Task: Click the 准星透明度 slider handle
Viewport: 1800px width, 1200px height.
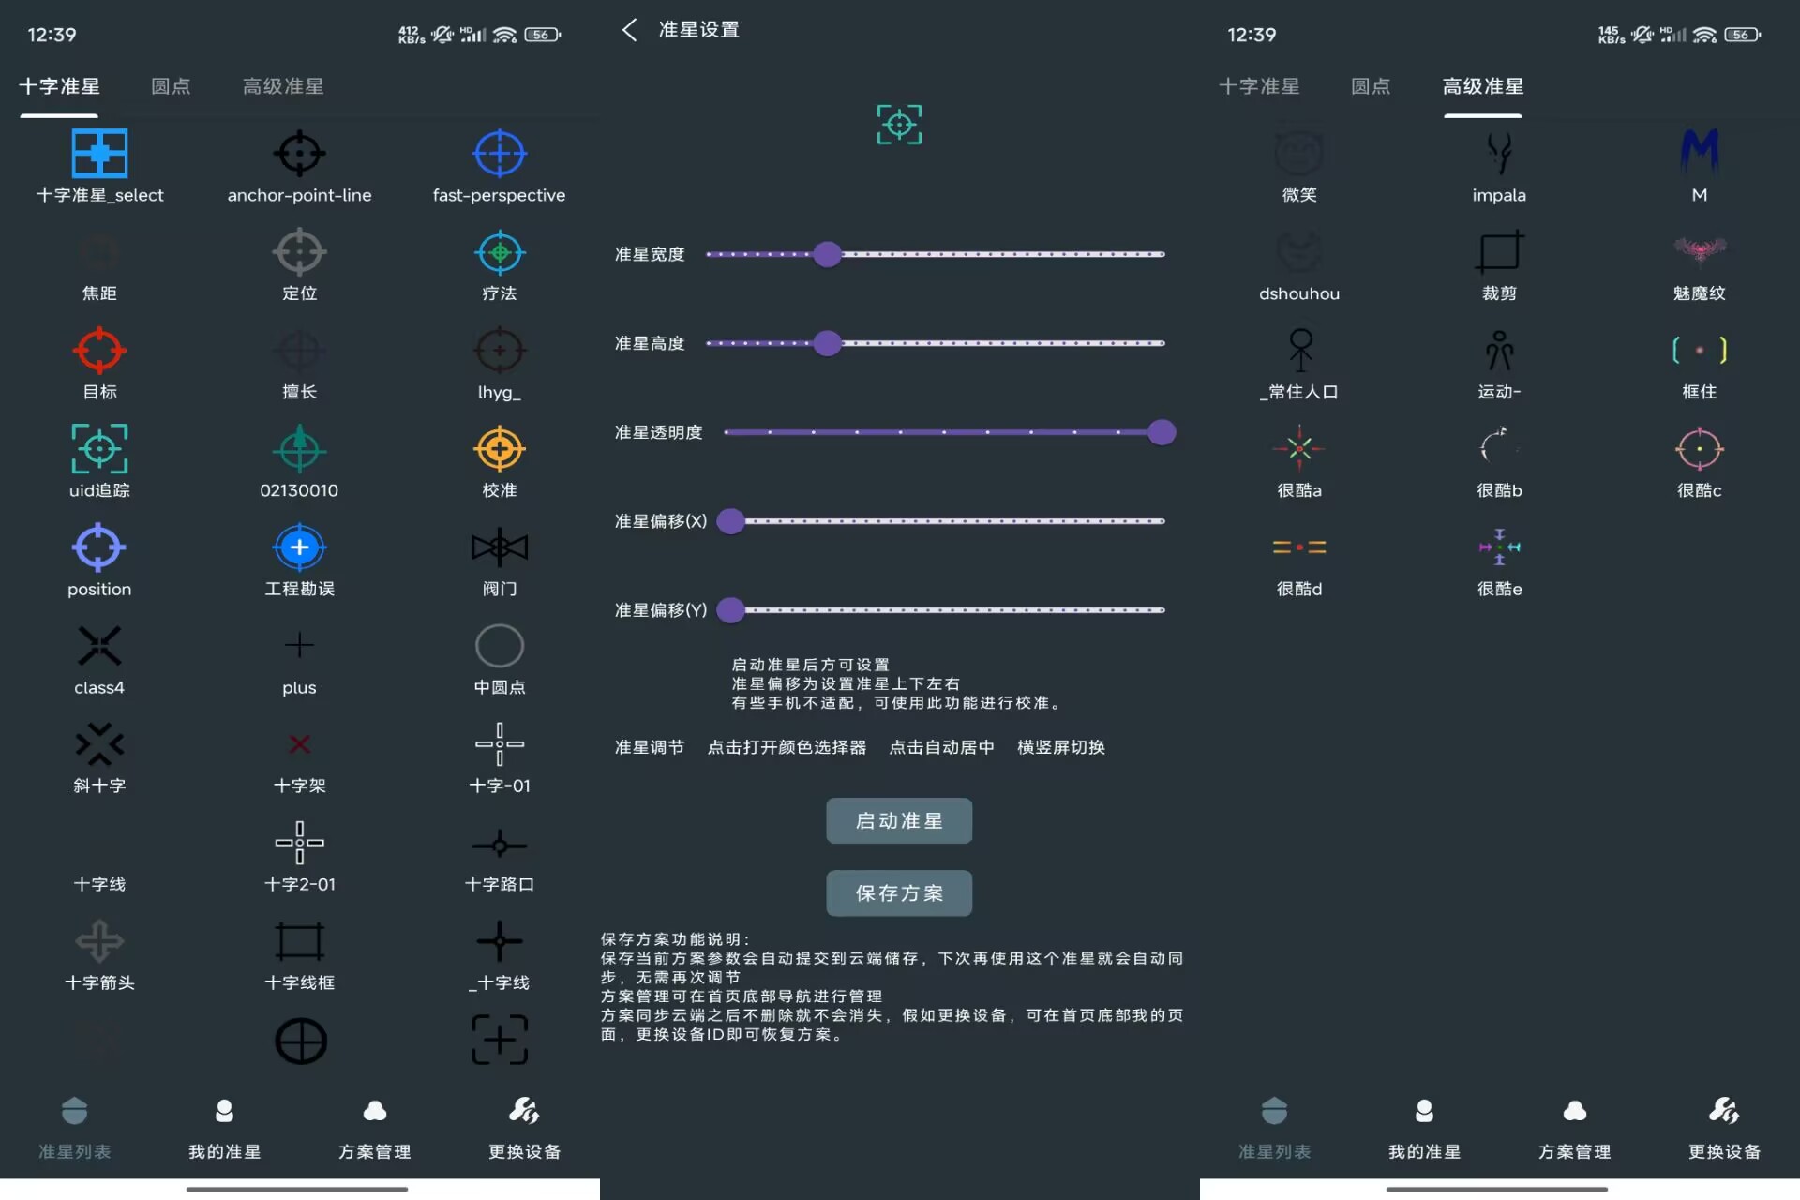Action: pyautogui.click(x=1162, y=432)
